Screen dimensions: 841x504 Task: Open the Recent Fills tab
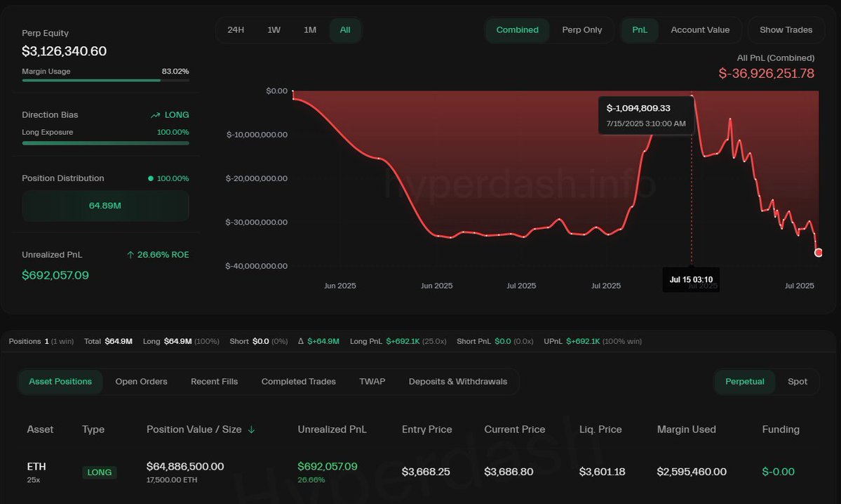click(x=214, y=382)
